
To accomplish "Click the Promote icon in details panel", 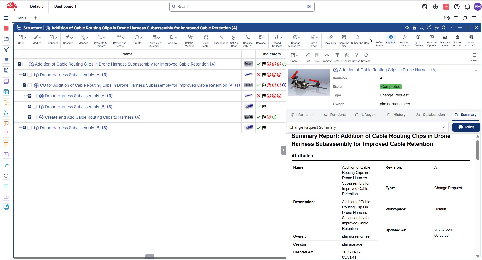I will pyautogui.click(x=327, y=55).
